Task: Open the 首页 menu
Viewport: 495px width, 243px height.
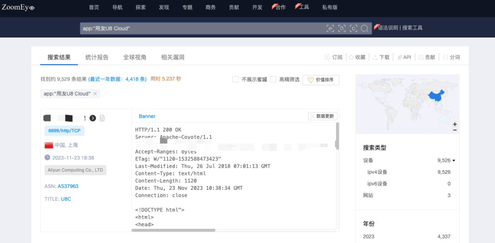Action: [x=94, y=7]
